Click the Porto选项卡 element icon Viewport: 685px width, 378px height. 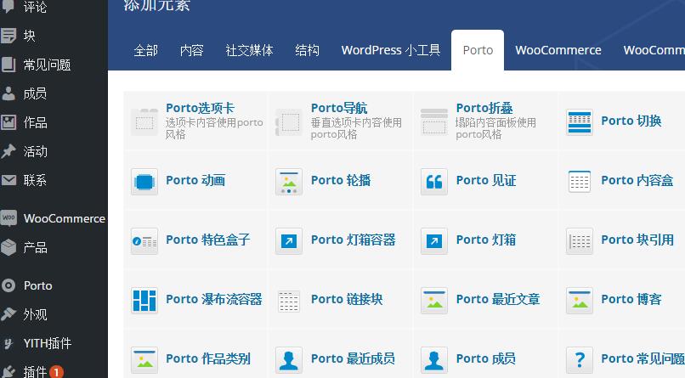[144, 121]
